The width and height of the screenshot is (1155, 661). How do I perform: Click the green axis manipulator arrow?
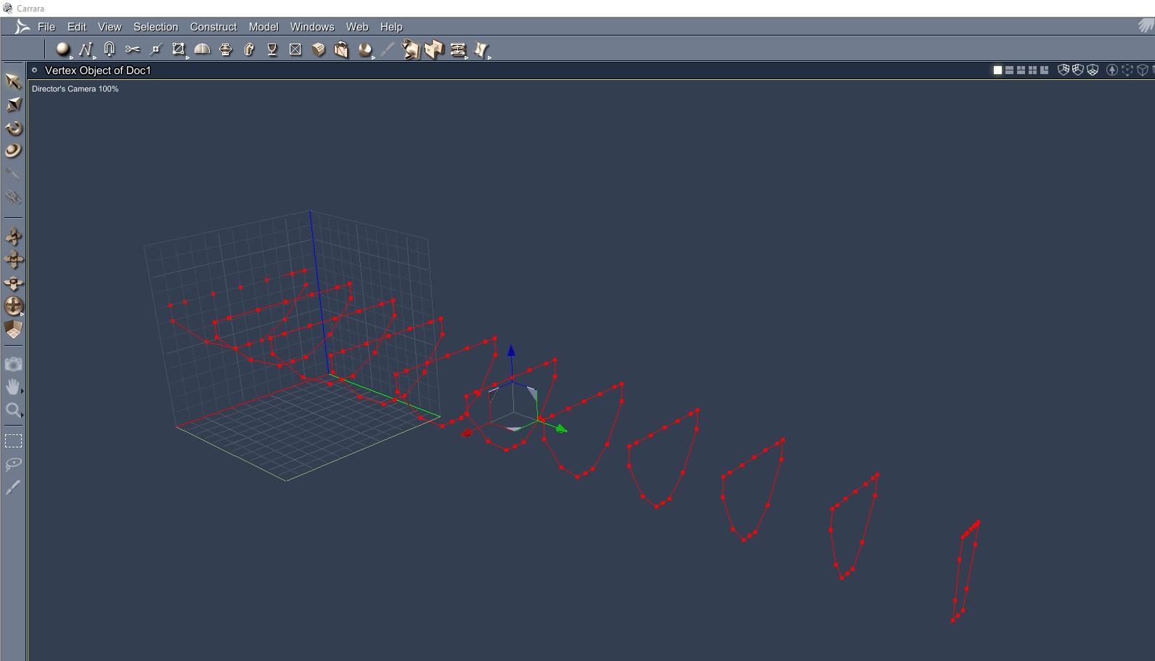[560, 429]
